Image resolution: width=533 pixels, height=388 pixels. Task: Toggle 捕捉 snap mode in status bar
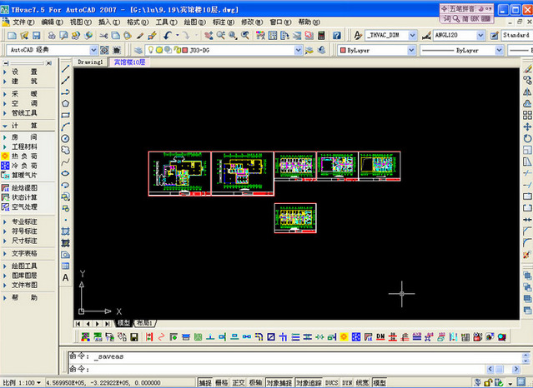click(x=205, y=382)
